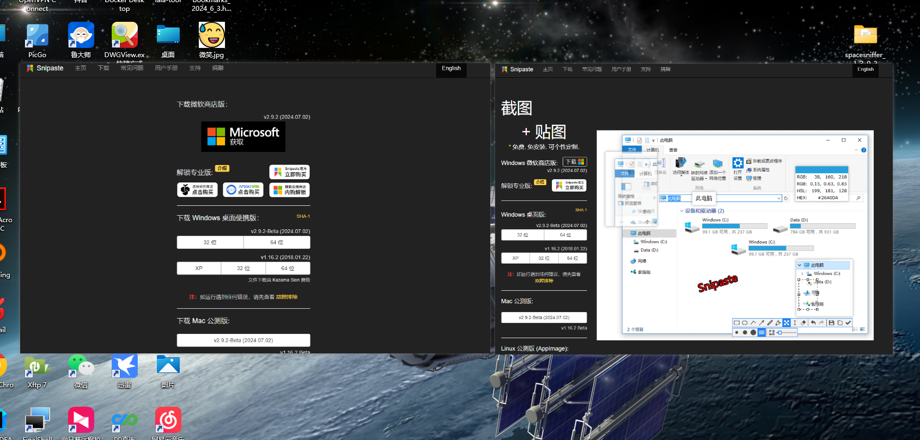The image size is (920, 440).
Task: Switch left window language to English
Action: pos(451,69)
